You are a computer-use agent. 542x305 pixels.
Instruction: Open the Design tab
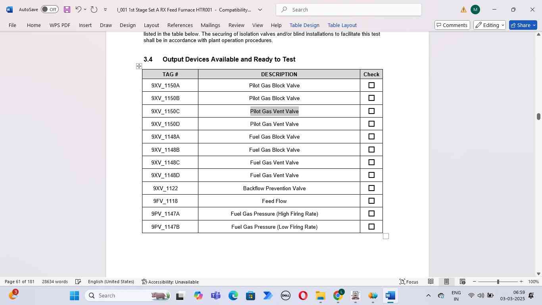[128, 25]
